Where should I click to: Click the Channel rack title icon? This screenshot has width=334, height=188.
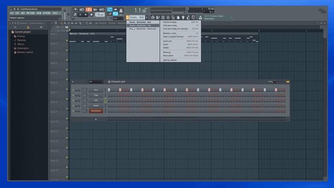(x=109, y=81)
